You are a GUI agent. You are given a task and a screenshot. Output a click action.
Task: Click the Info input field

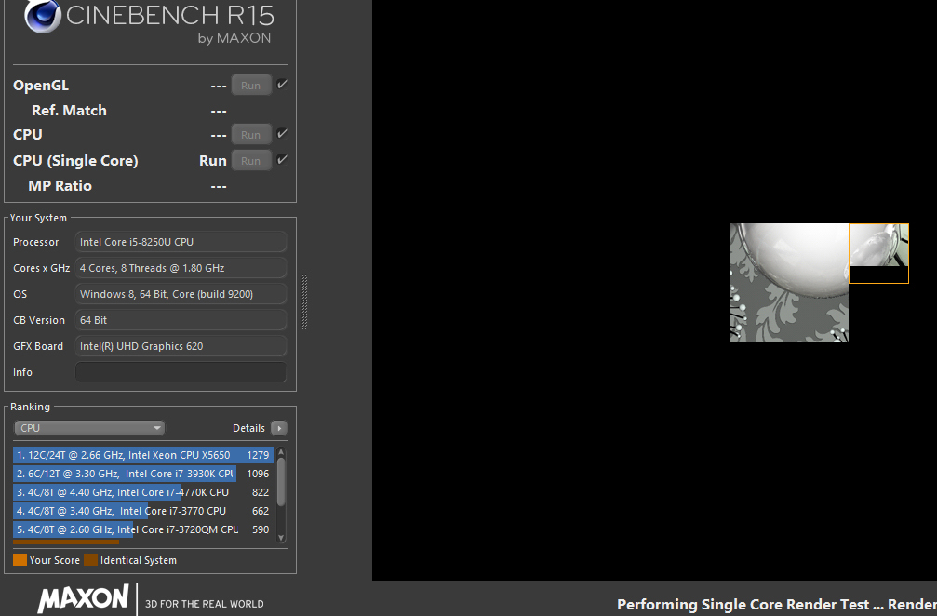(181, 371)
